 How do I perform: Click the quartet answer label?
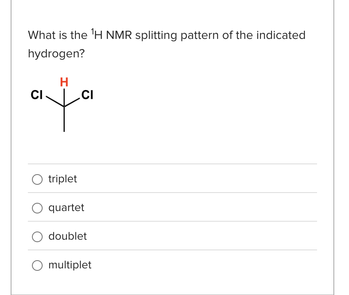coord(66,208)
